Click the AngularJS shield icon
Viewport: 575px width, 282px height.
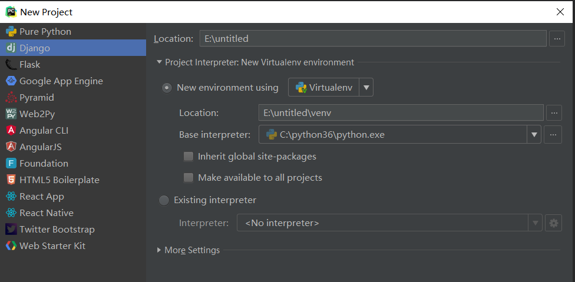[x=11, y=147]
